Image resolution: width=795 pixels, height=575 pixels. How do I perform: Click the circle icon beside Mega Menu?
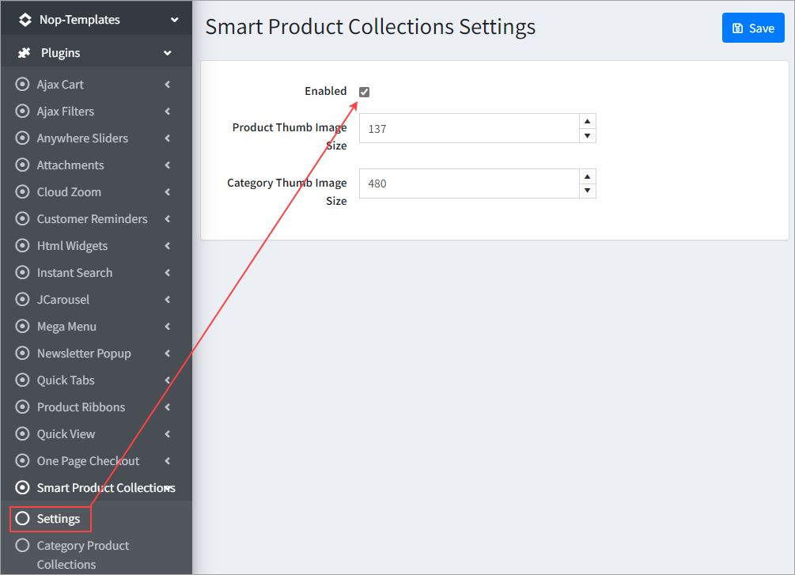(22, 327)
